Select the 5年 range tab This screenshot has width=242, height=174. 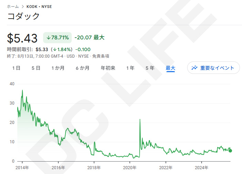pyautogui.click(x=150, y=68)
